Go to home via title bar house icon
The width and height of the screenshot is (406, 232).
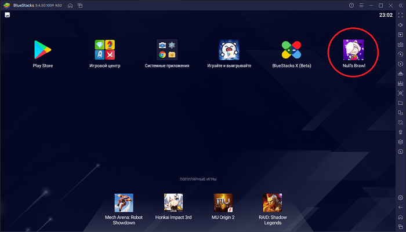[70, 5]
